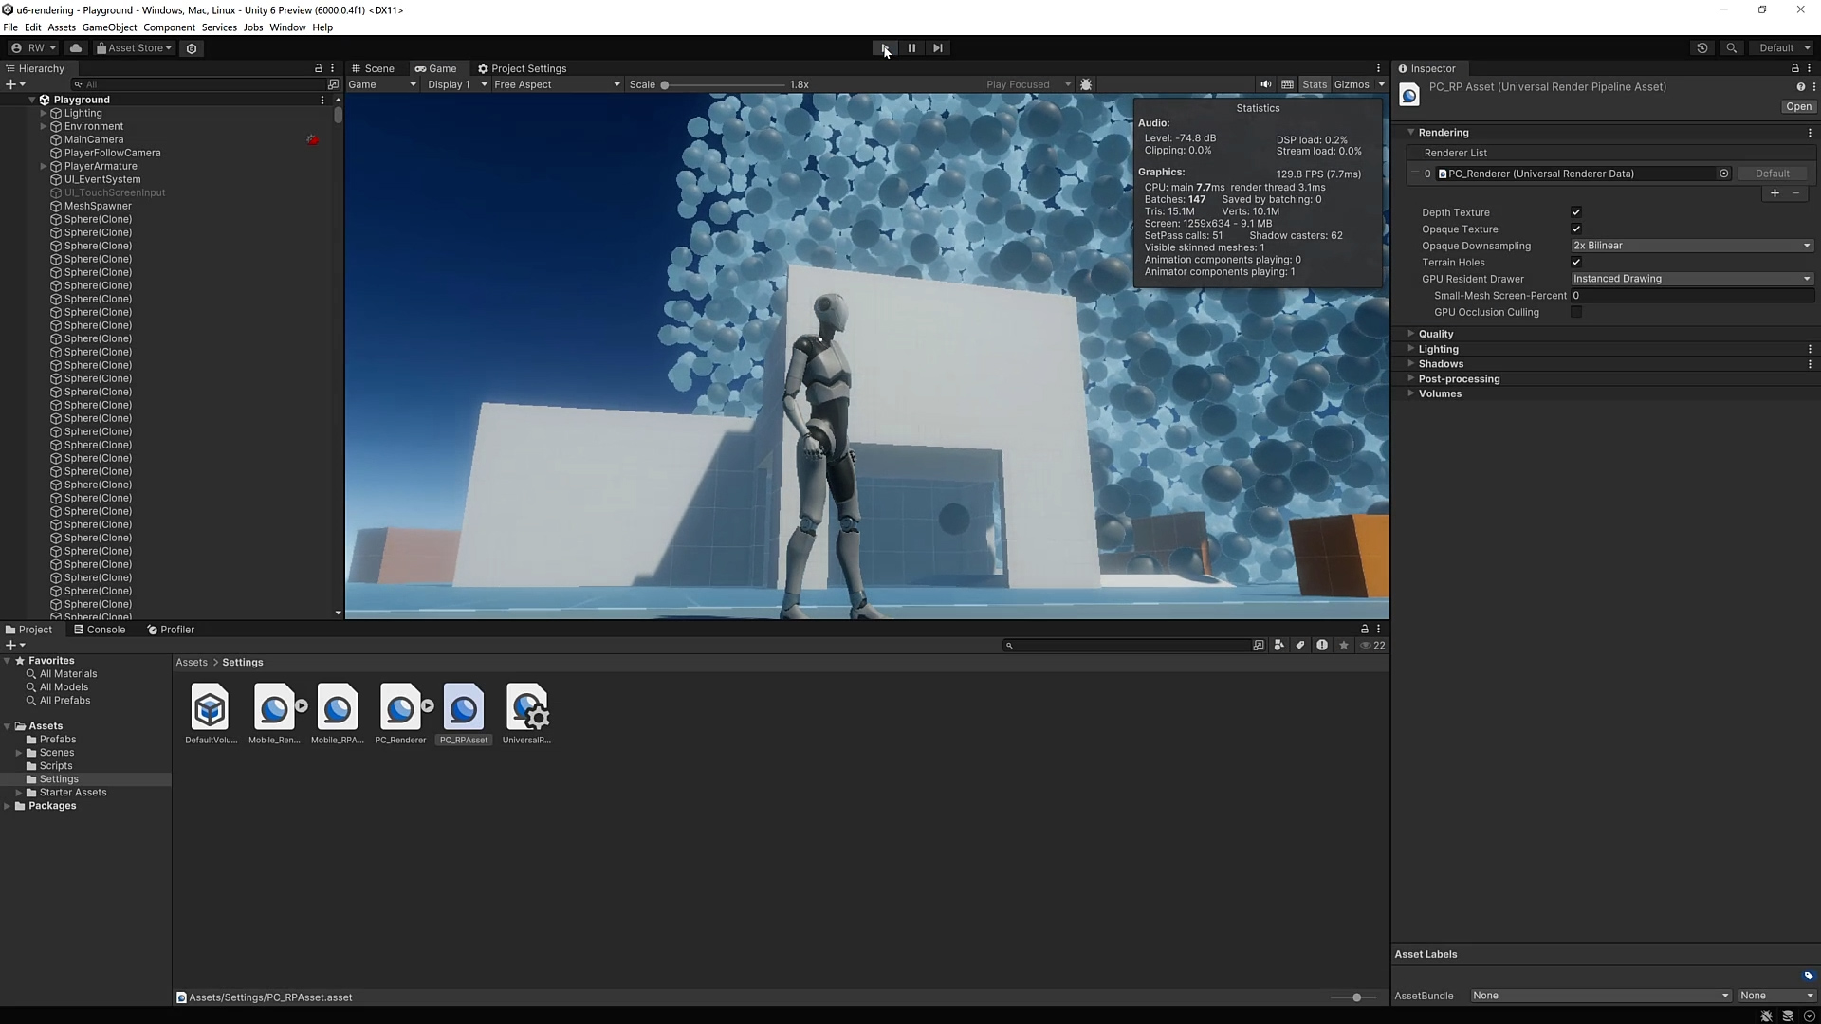The width and height of the screenshot is (1821, 1024).
Task: Open the Free Aspect dropdown
Action: point(557,84)
